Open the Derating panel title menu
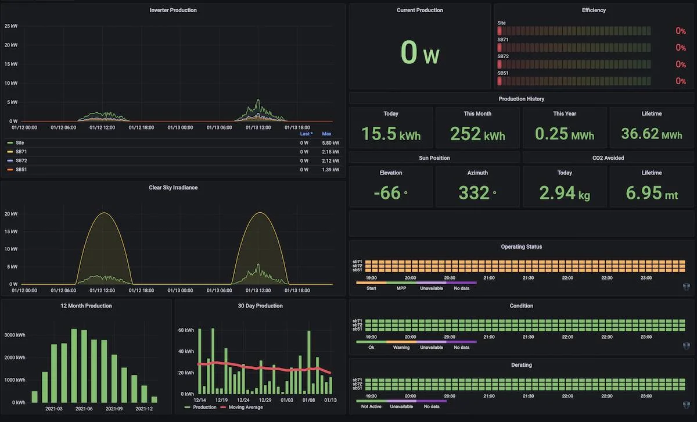This screenshot has width=697, height=422. (x=522, y=365)
